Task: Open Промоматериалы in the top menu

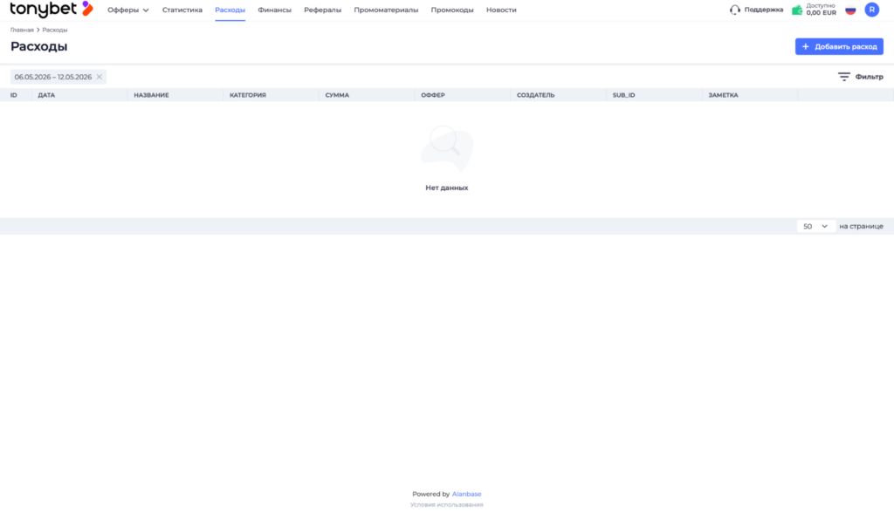Action: 386,10
